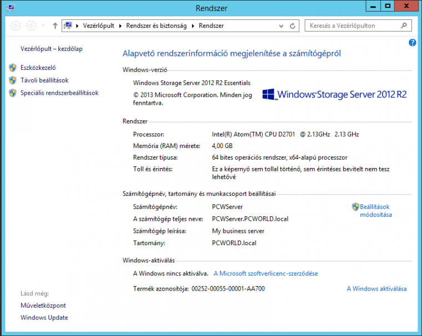Click the Back navigation arrow
This screenshot has height=336, width=422.
[16, 26]
